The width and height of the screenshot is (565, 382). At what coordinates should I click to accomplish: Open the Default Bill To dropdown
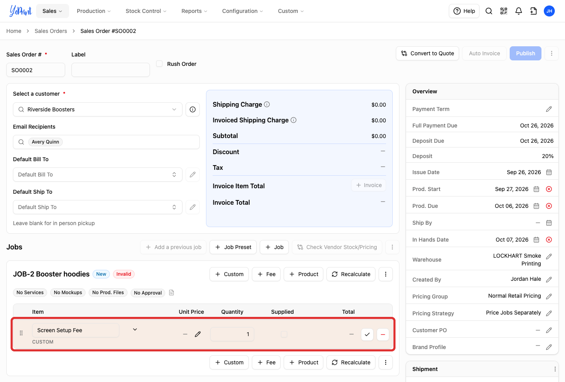pyautogui.click(x=98, y=175)
